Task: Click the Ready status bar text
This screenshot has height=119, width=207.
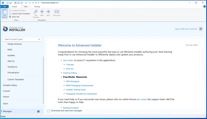Action: (3, 116)
